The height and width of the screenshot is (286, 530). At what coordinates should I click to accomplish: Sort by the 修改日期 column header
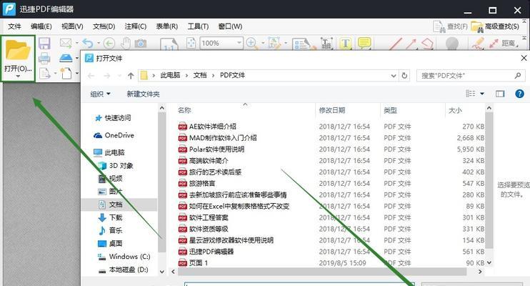coord(332,110)
